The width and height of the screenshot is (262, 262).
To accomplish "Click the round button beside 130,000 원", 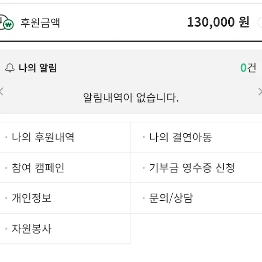I will [x=260, y=22].
